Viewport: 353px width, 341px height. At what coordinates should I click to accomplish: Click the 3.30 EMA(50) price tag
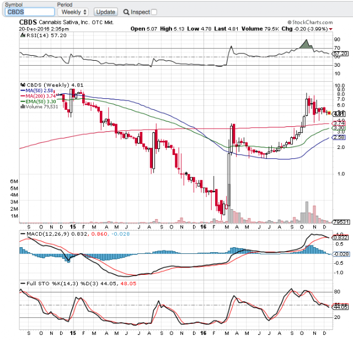[339, 128]
